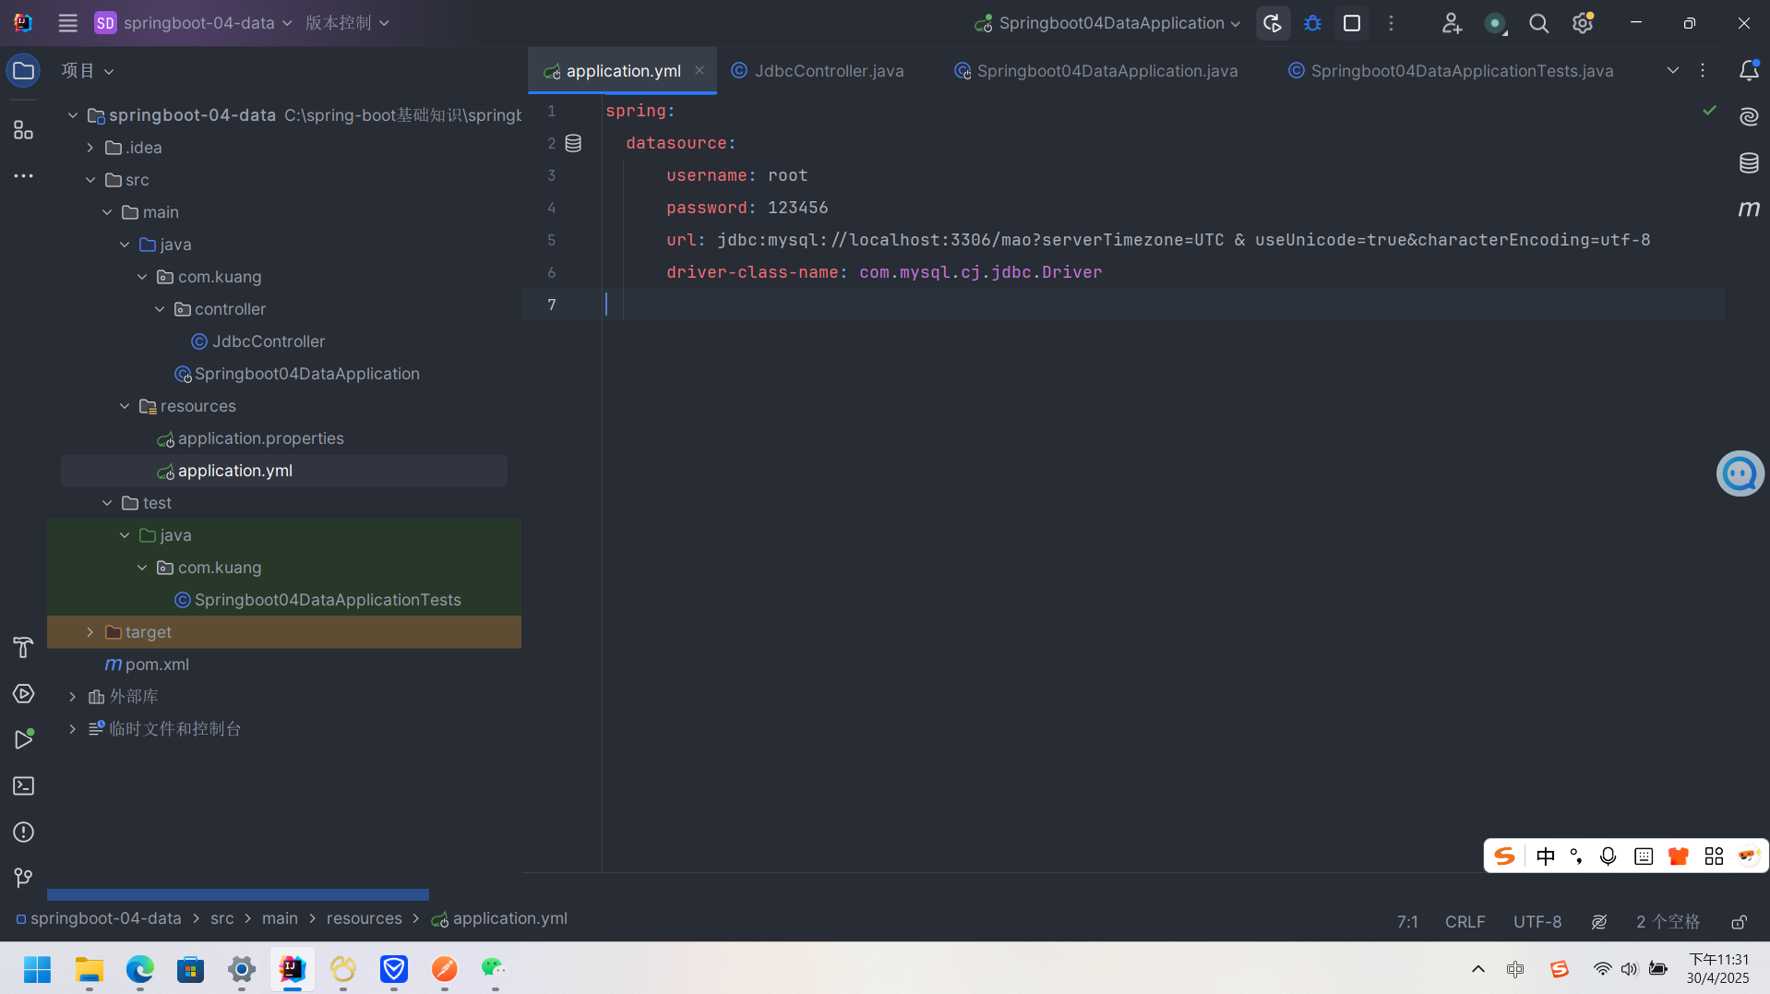Open editor tab options menu
Viewport: 1770px width, 994px height.
pos(1703,71)
